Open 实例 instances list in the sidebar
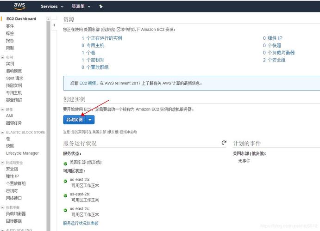 click(10, 64)
